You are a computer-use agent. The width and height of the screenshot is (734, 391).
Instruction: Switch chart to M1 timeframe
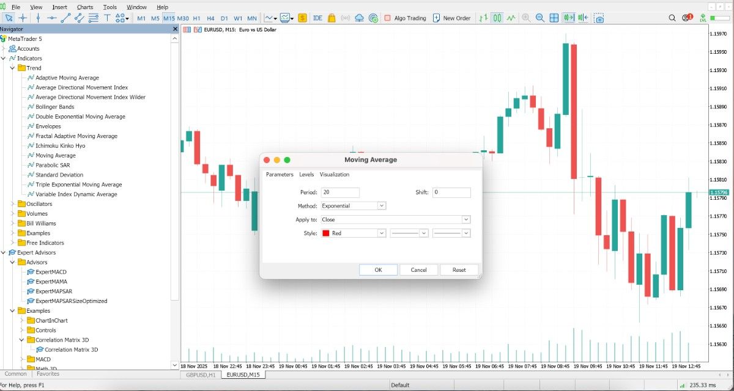tap(141, 18)
